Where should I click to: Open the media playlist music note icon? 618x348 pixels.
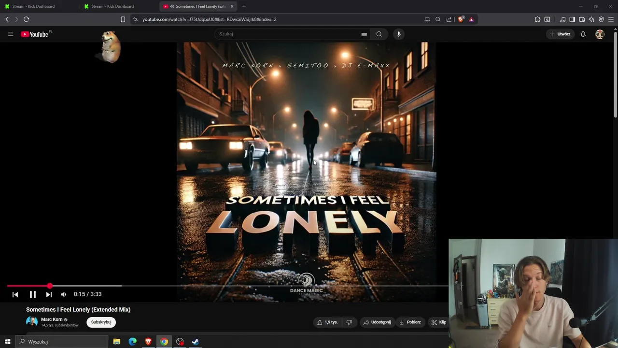click(562, 19)
